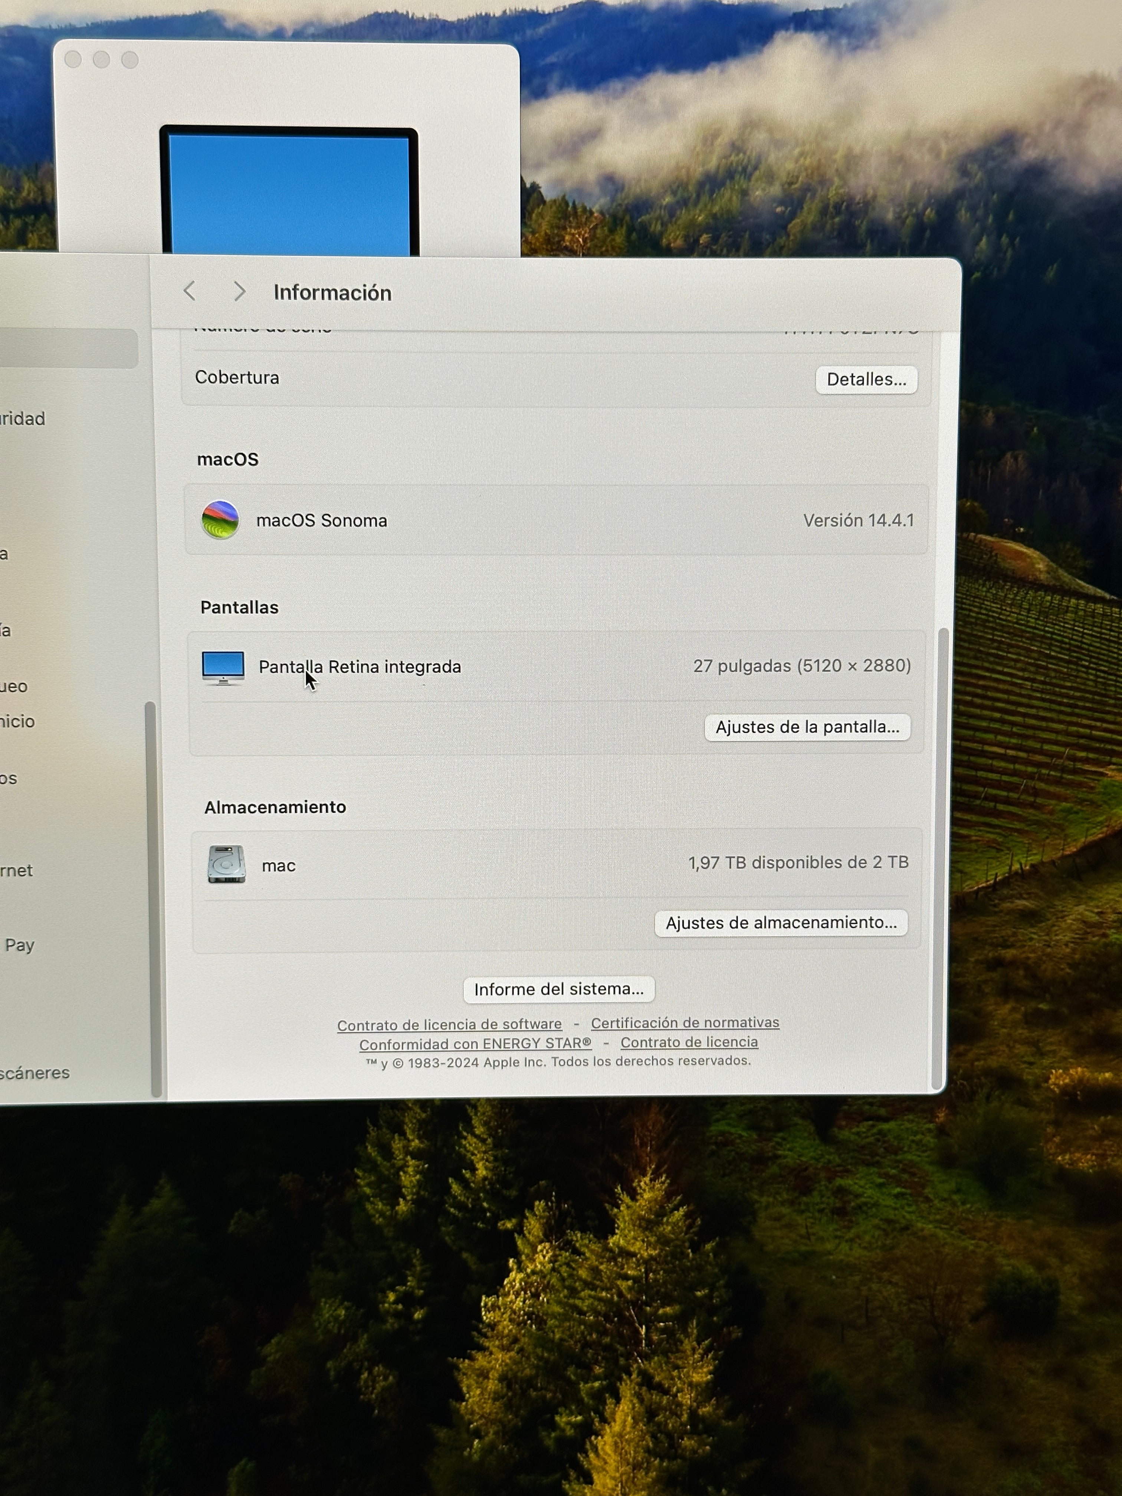
Task: Click the macOS Sonoma icon
Action: click(220, 519)
